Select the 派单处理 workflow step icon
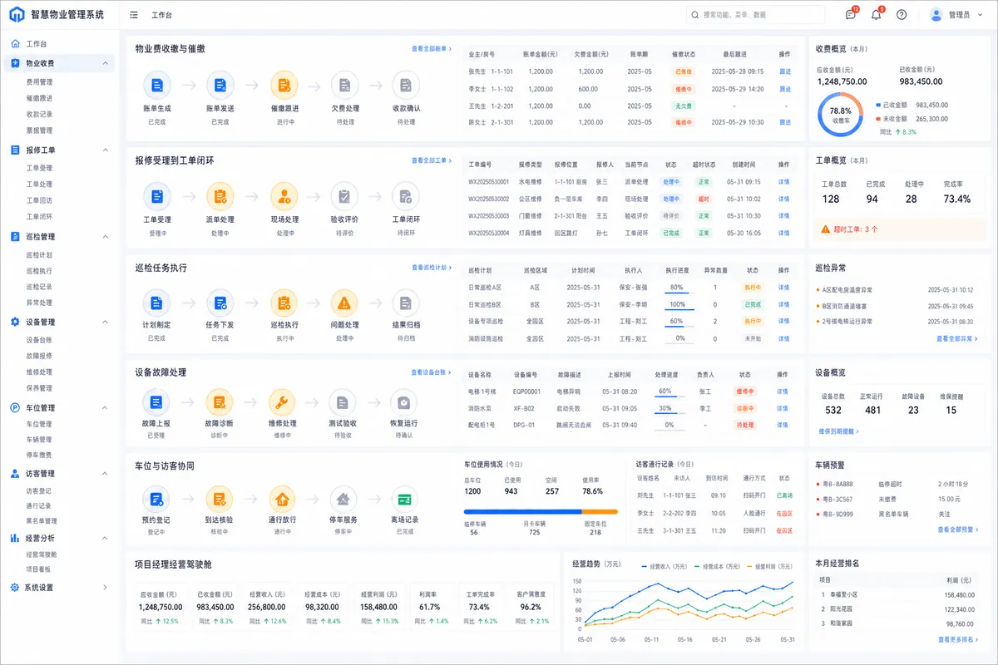The image size is (998, 665). pos(220,197)
